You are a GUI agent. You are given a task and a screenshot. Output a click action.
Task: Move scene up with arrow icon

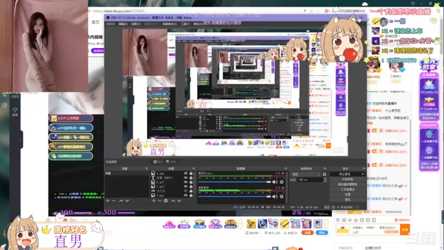click(121, 201)
